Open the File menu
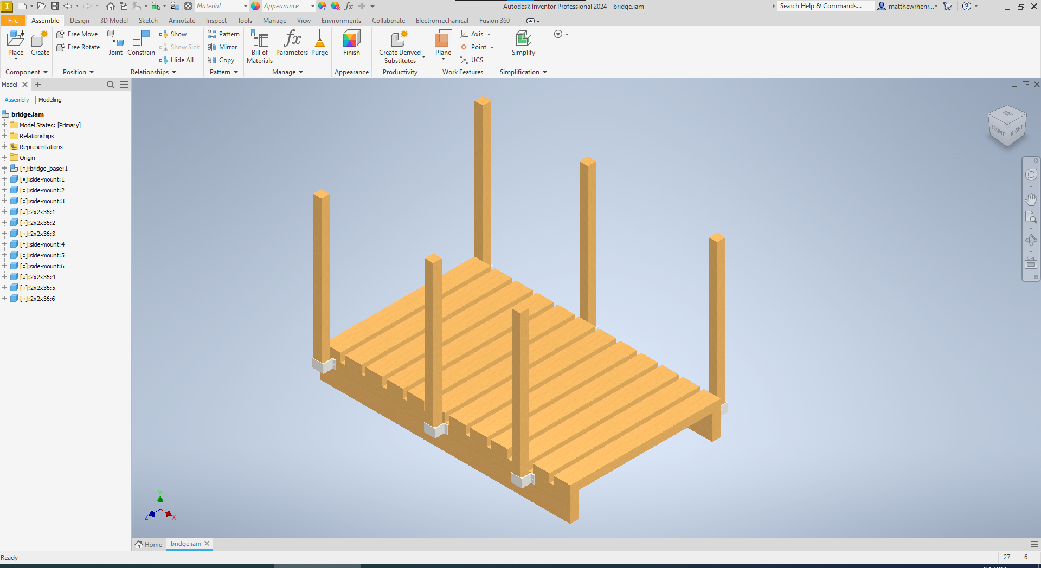 (x=13, y=21)
